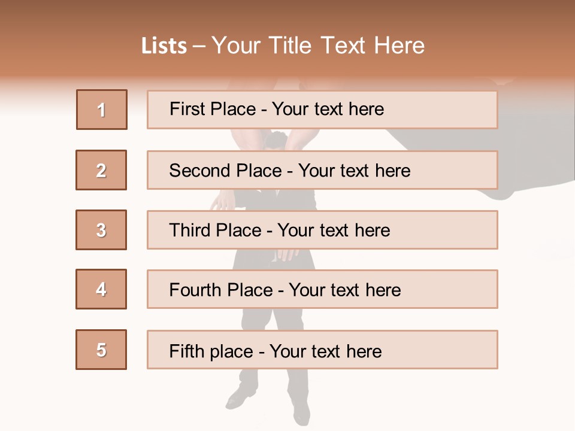Select the bold word Lists in title
The height and width of the screenshot is (431, 575).
tap(164, 46)
